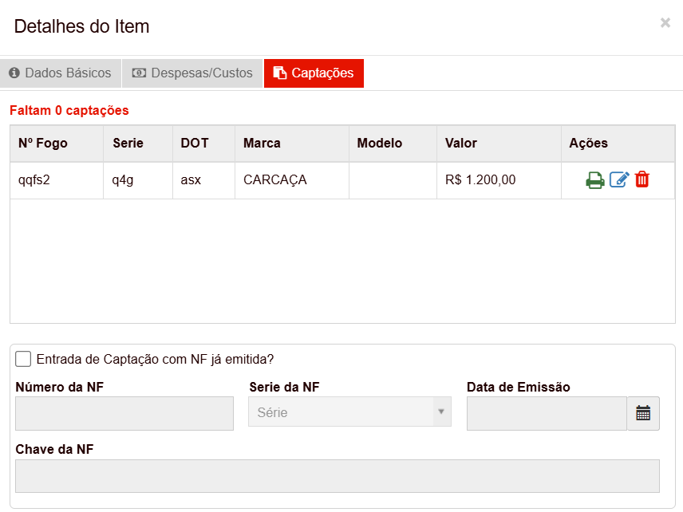Open the calendar picker for Data de Emissão
The width and height of the screenshot is (683, 512).
(x=643, y=413)
